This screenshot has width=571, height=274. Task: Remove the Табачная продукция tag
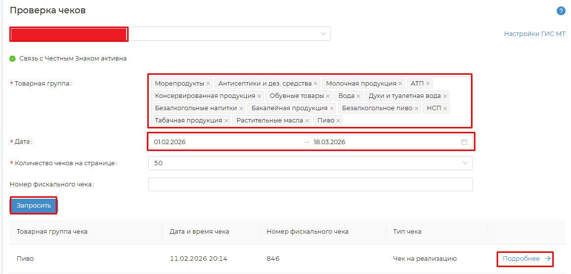pyautogui.click(x=226, y=121)
